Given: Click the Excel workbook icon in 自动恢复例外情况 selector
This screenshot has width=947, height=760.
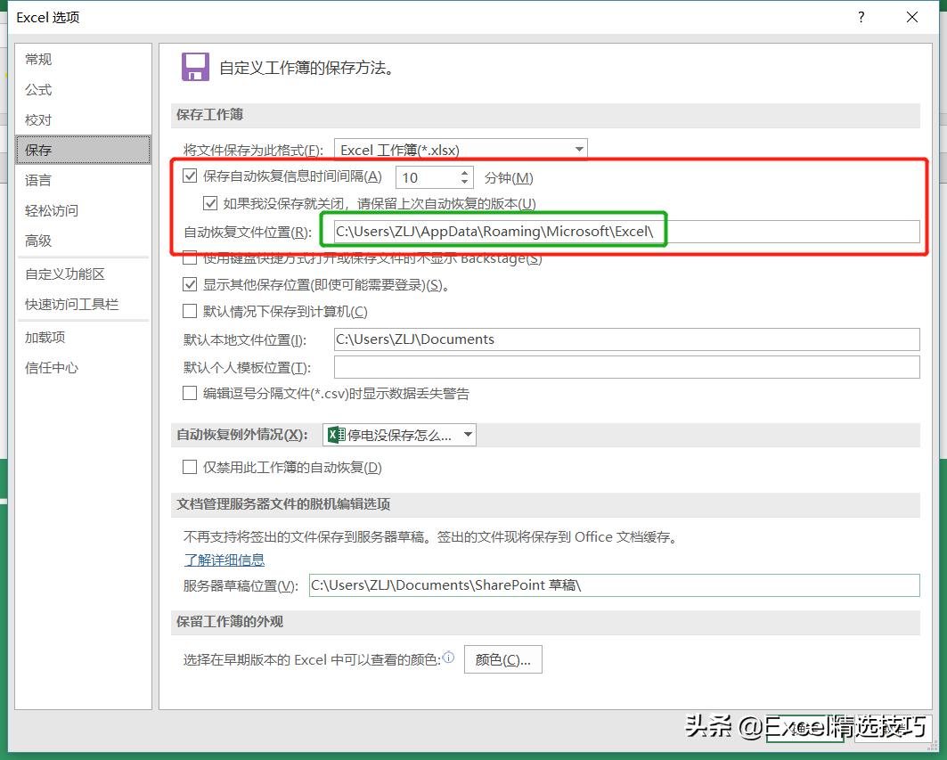Looking at the screenshot, I should click(337, 435).
